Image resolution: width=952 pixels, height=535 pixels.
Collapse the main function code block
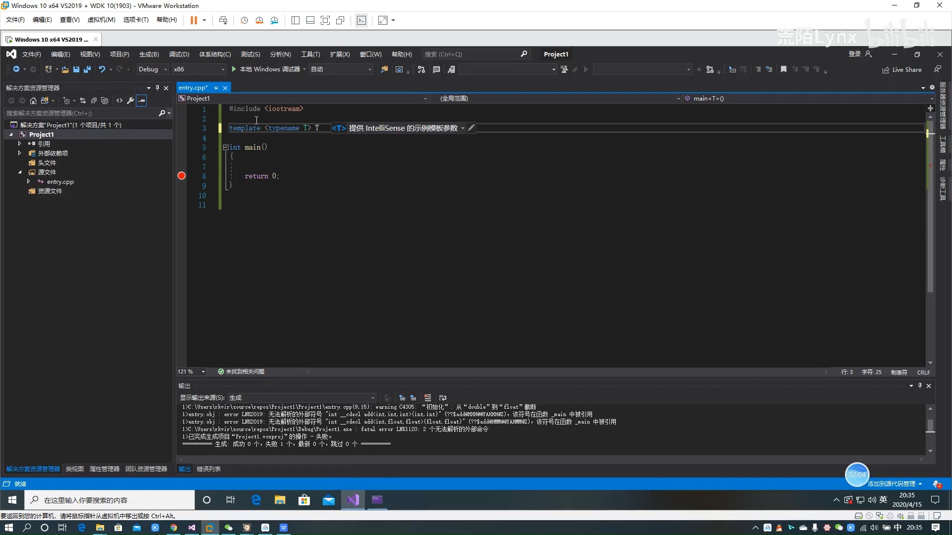click(226, 147)
